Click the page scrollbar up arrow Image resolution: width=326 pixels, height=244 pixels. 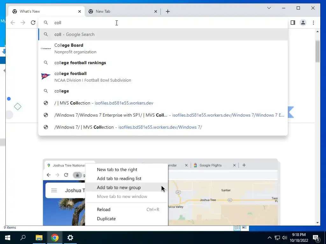[317, 31]
